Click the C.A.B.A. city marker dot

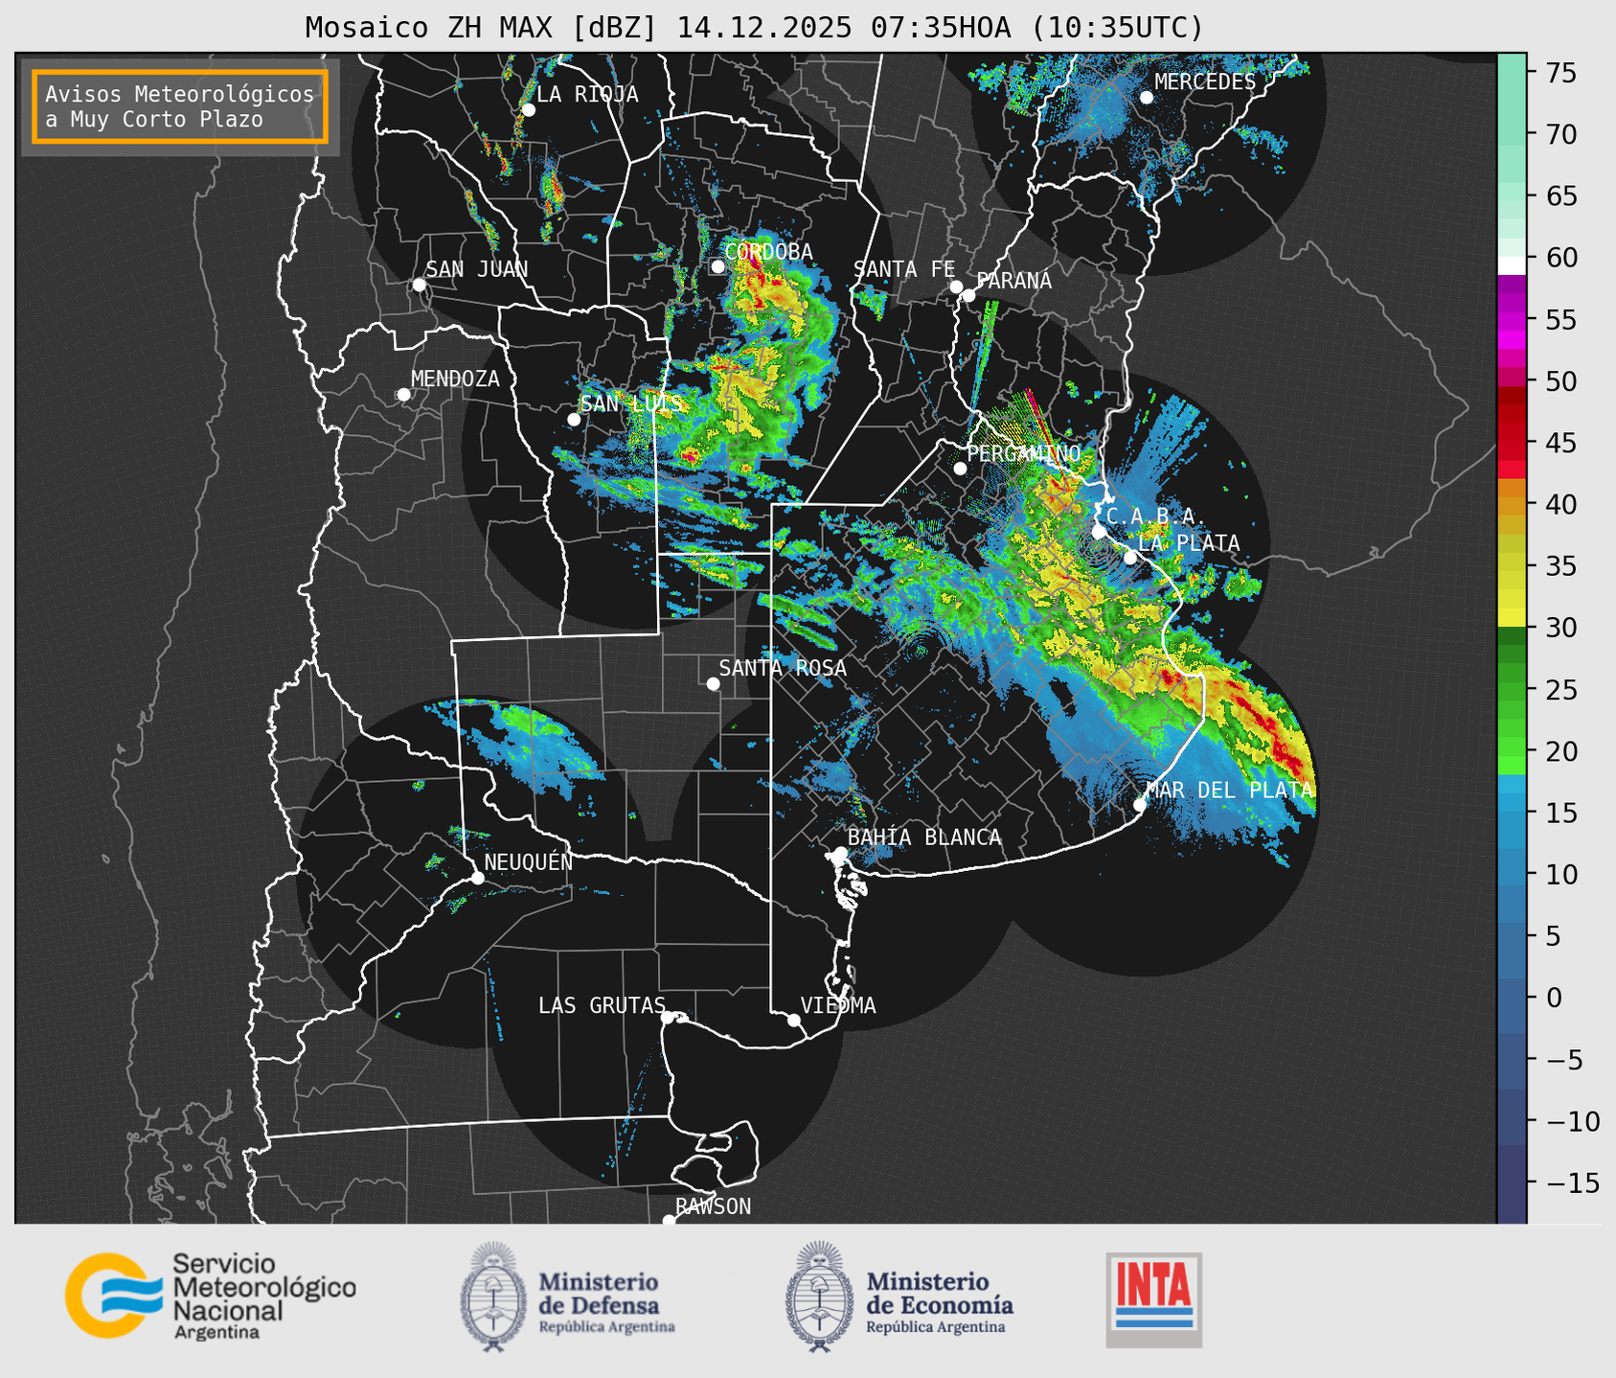pos(1099,532)
